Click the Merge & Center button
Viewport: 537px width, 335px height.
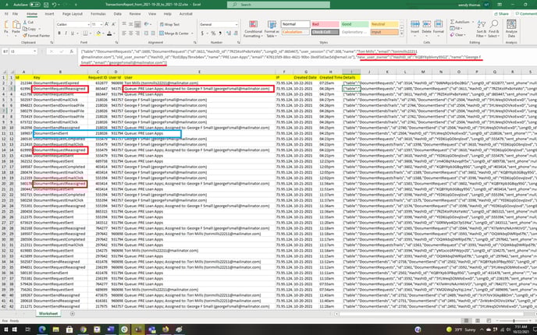(172, 33)
